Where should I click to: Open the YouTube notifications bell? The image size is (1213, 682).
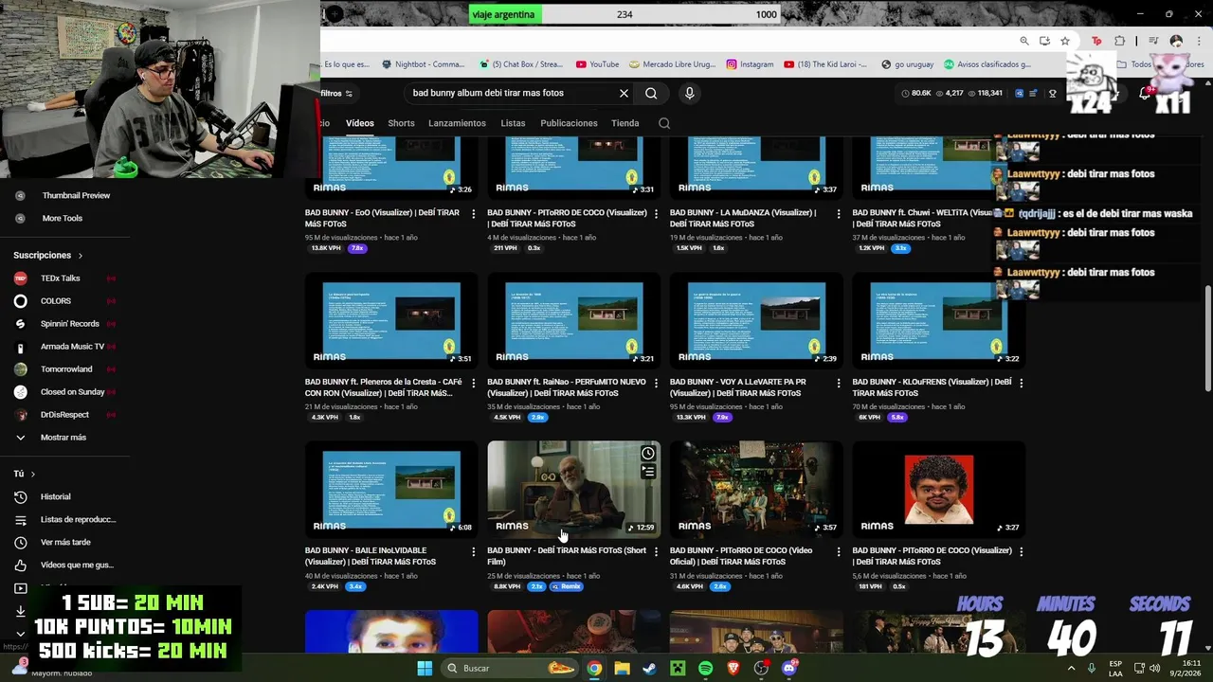tap(1145, 93)
